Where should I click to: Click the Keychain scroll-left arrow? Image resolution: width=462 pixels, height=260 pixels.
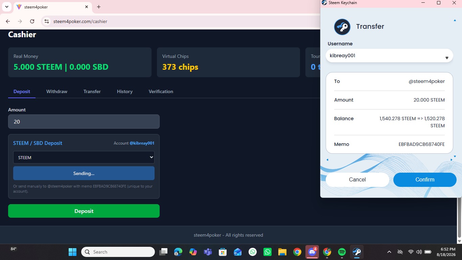pyautogui.click(x=327, y=160)
